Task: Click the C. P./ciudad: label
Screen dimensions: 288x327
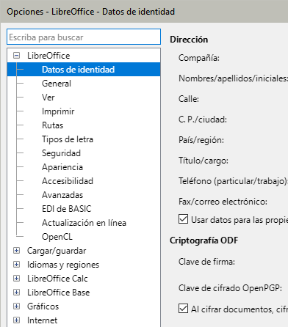Action: coord(203,120)
